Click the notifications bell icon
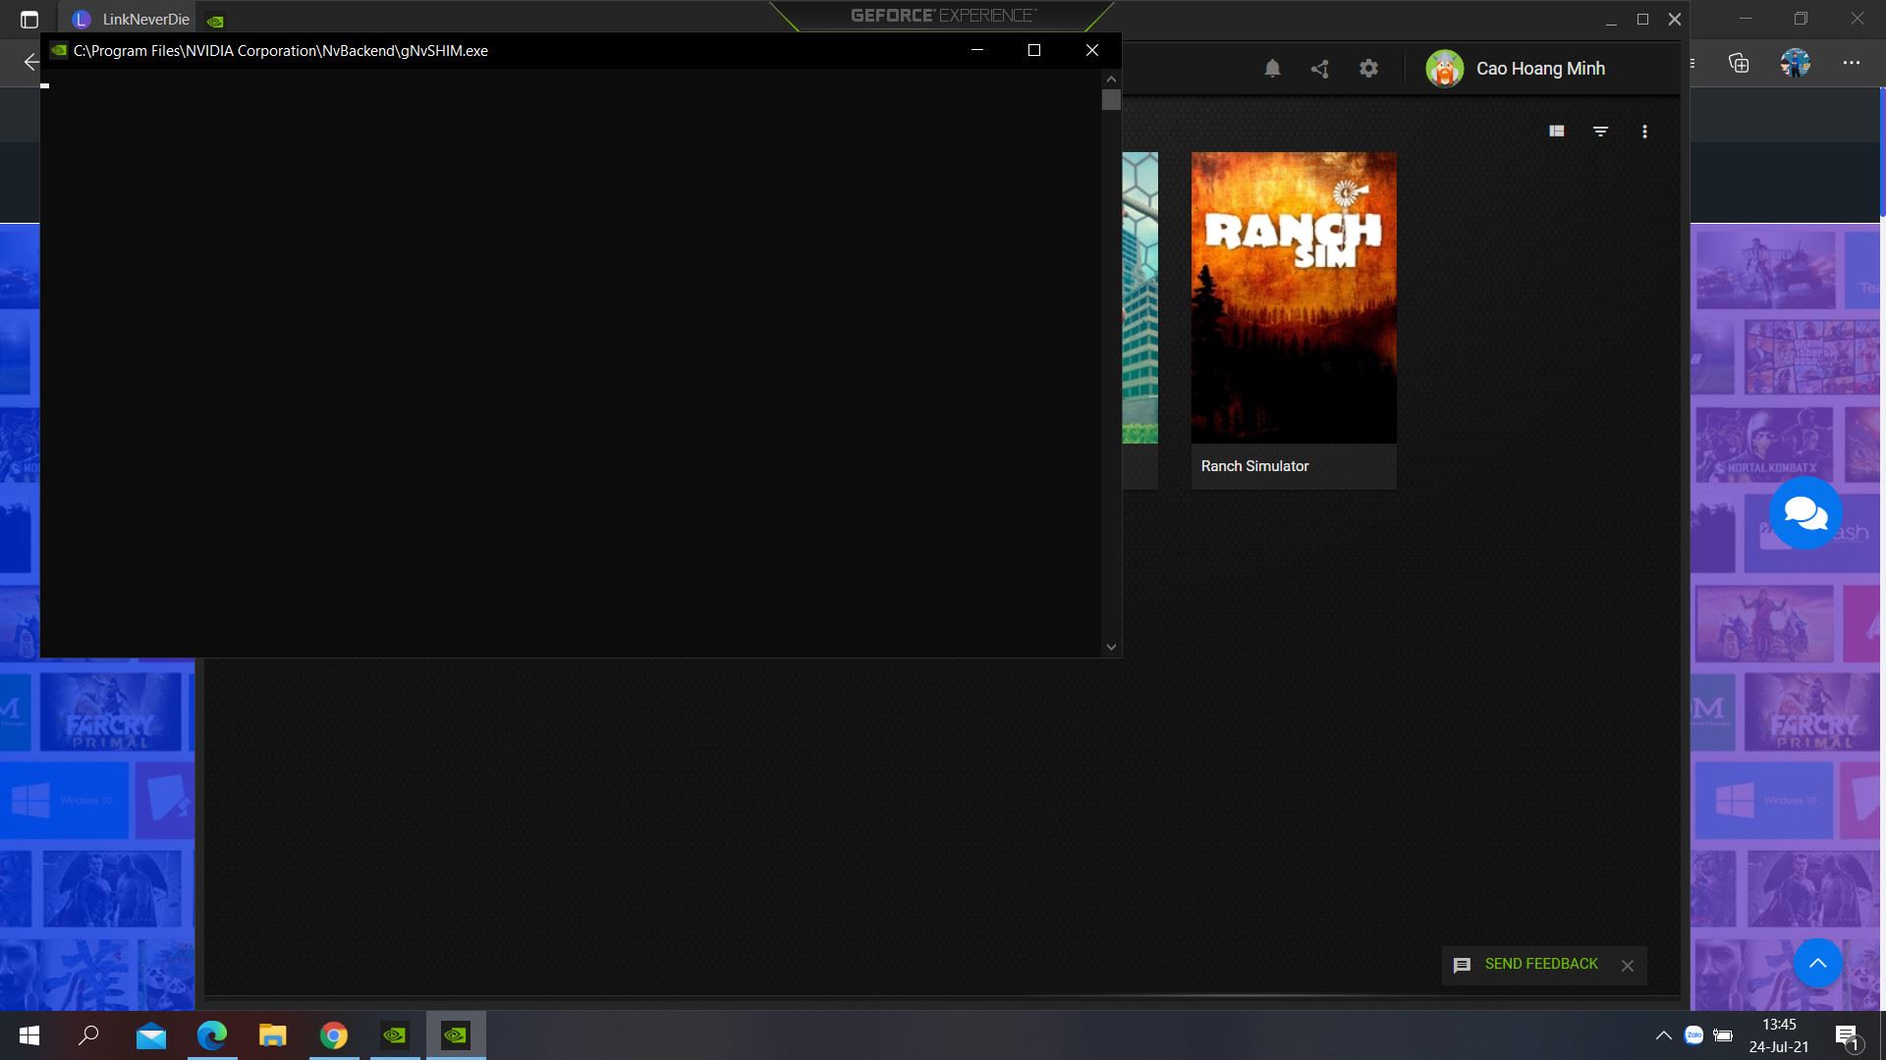 (x=1272, y=69)
